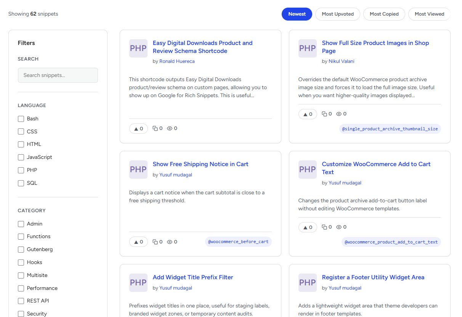This screenshot has width=462, height=317.
Task: Check the Bash language filter
Action: 21,119
